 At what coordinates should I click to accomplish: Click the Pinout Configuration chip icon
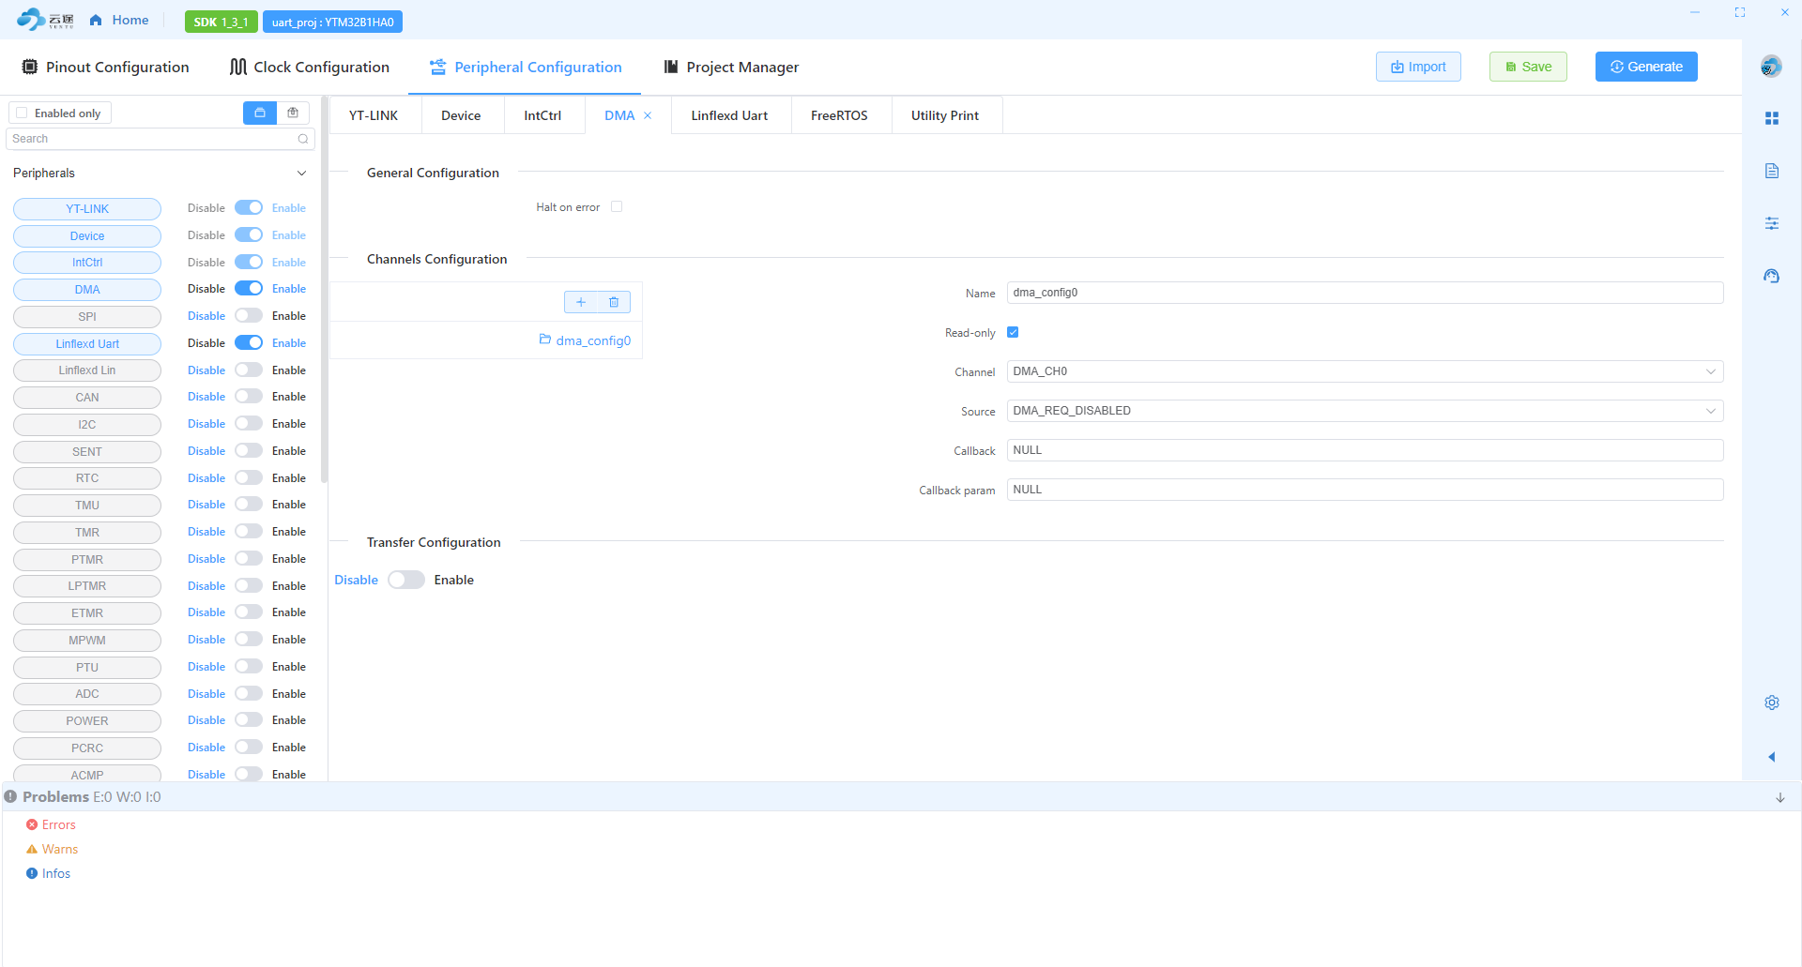click(x=30, y=67)
